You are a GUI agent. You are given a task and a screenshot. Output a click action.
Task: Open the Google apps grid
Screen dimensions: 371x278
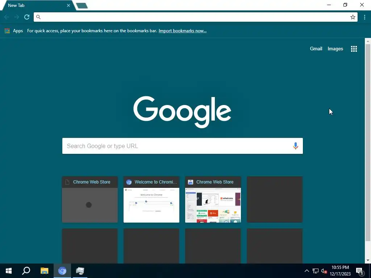tap(354, 49)
